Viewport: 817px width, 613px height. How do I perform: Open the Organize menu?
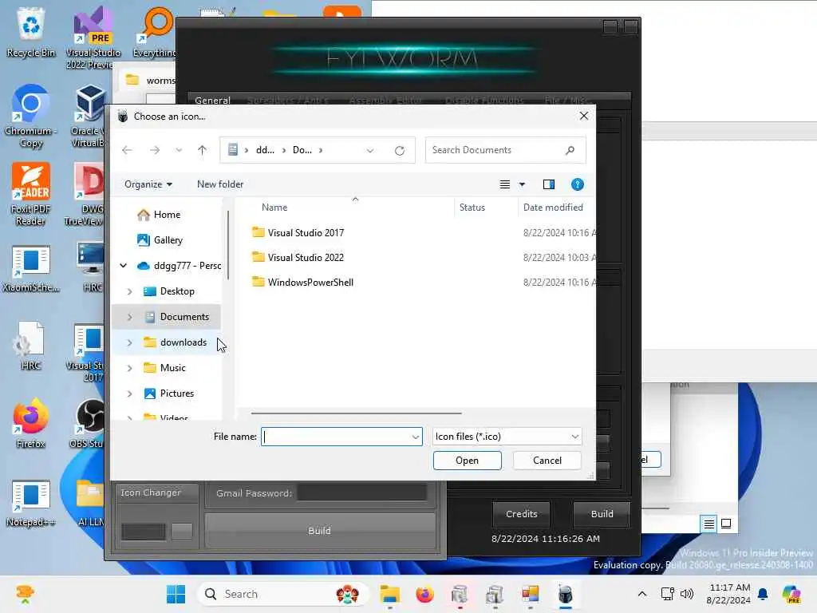(148, 184)
